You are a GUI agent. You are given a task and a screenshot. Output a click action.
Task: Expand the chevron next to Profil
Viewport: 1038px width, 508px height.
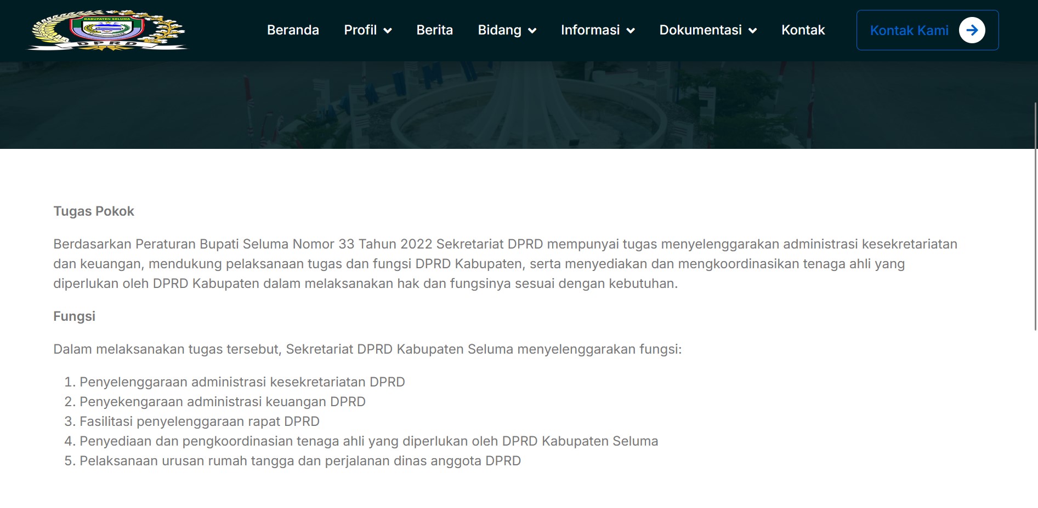click(388, 31)
